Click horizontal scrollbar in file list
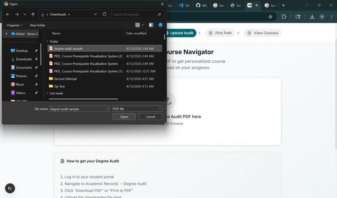Image resolution: width=337 pixels, height=198 pixels. pos(83,99)
